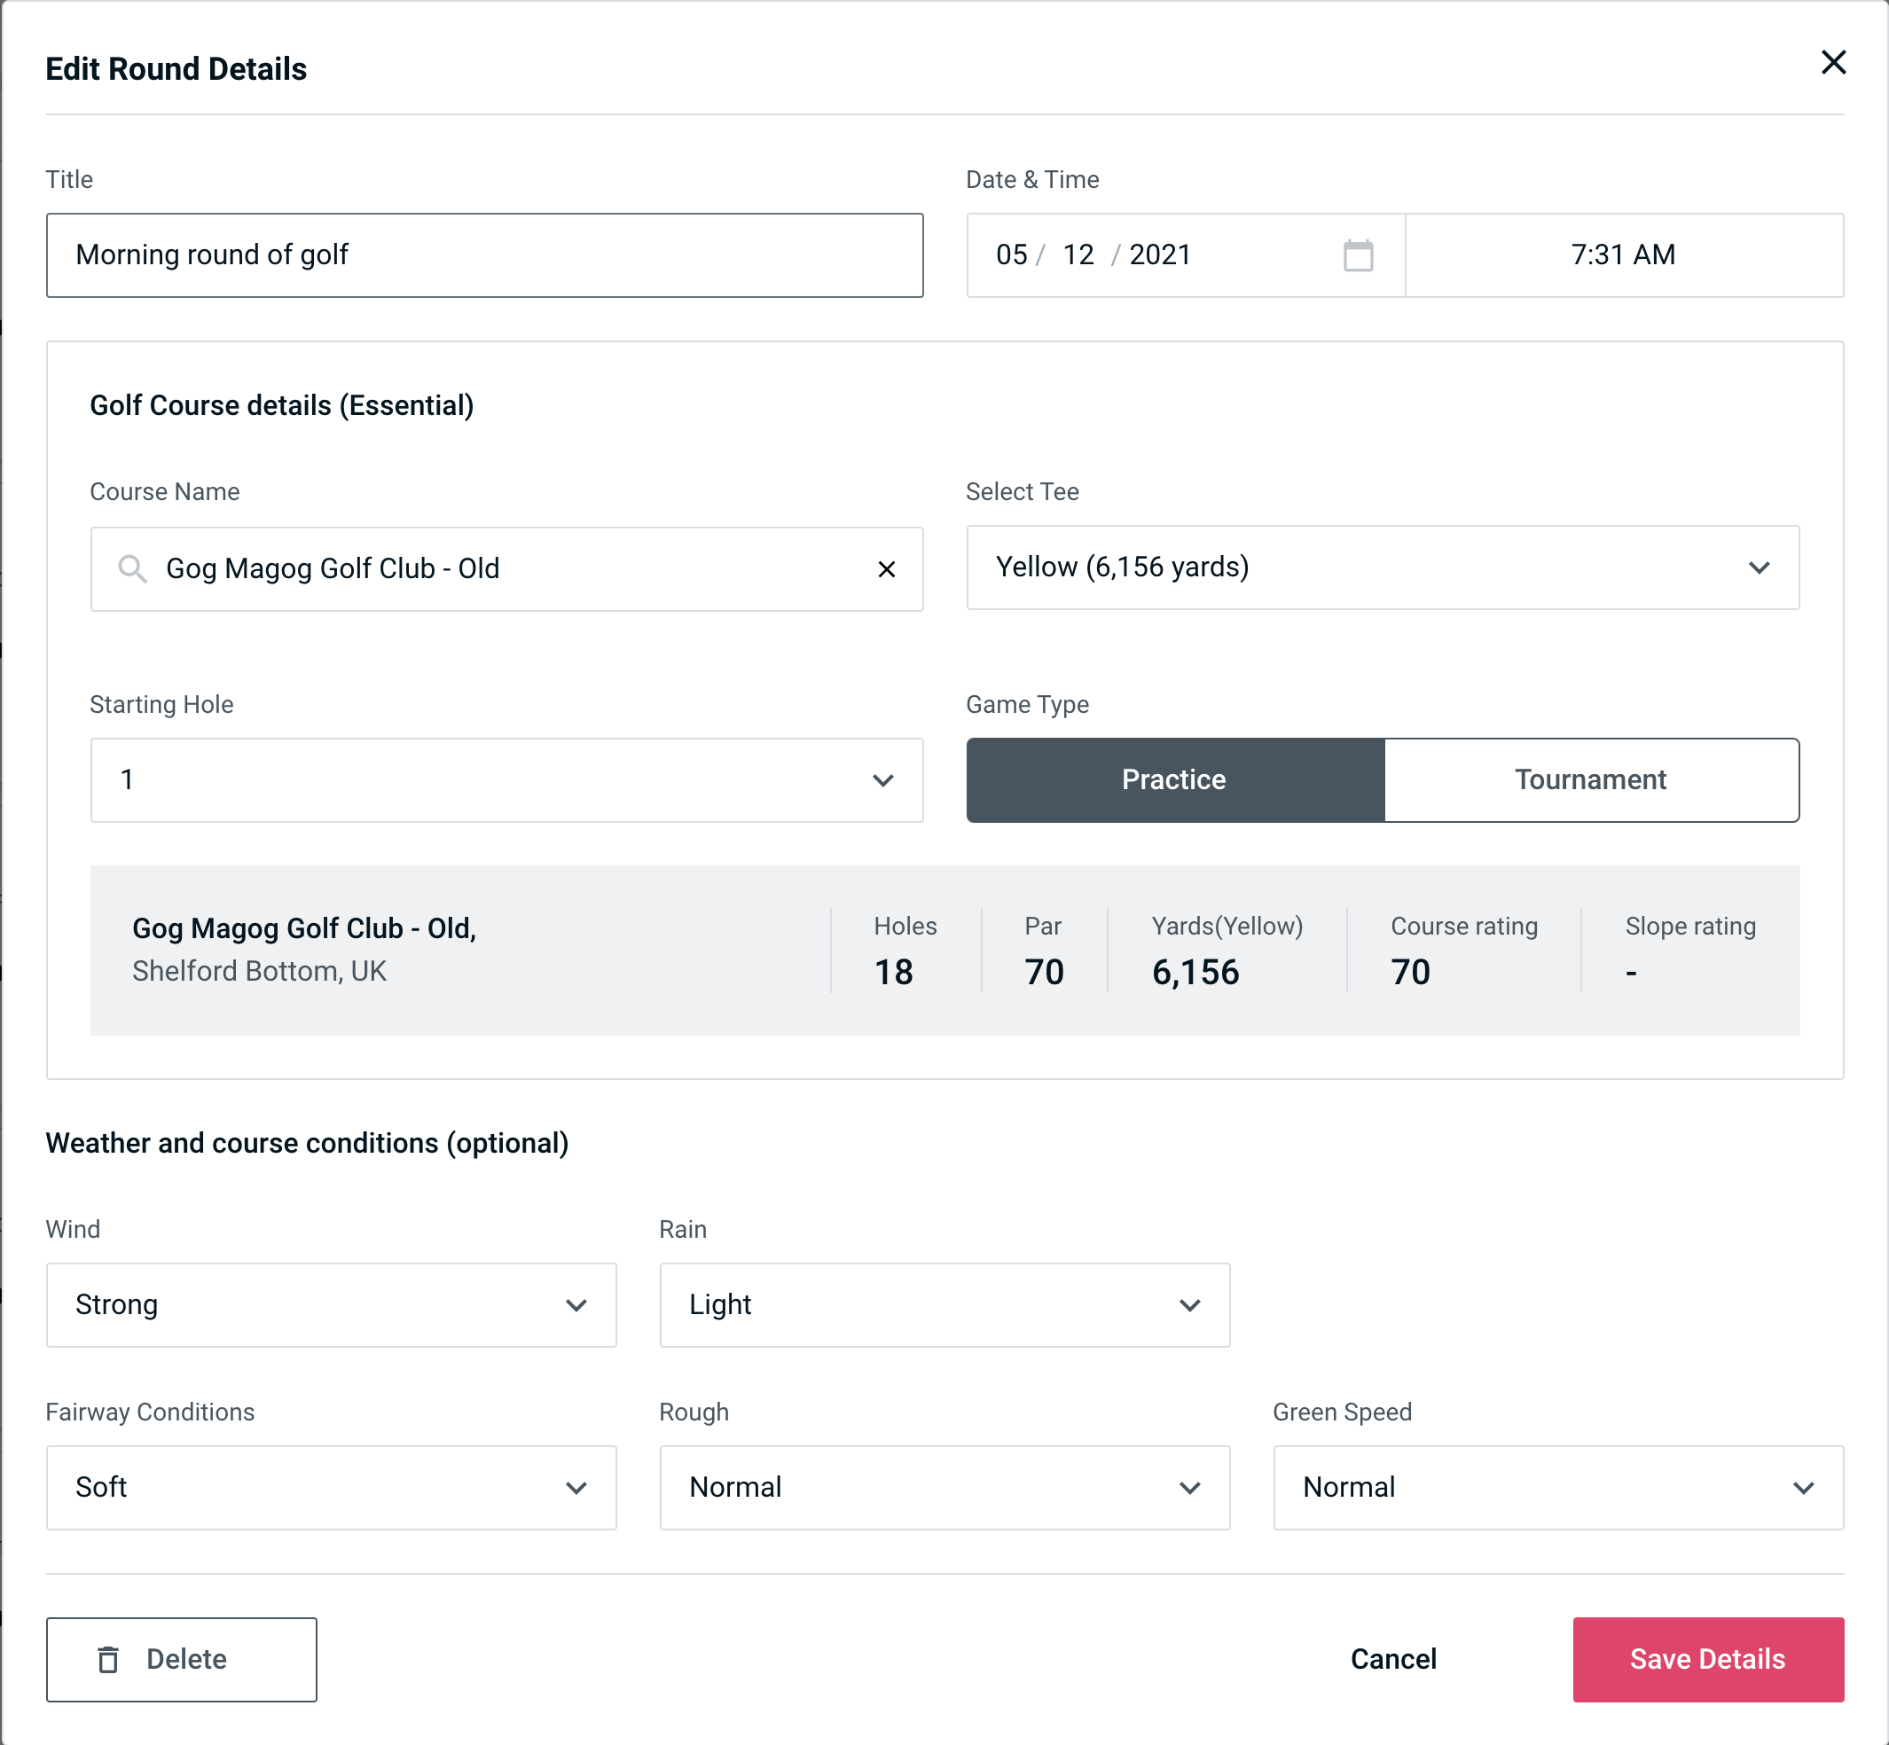Click the calendar icon for date picker

(1358, 255)
